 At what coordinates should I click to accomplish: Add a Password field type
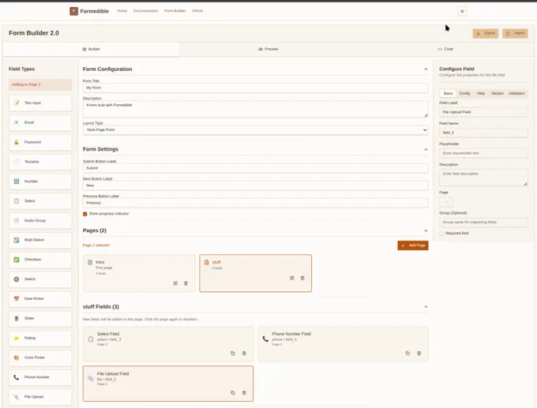point(40,142)
